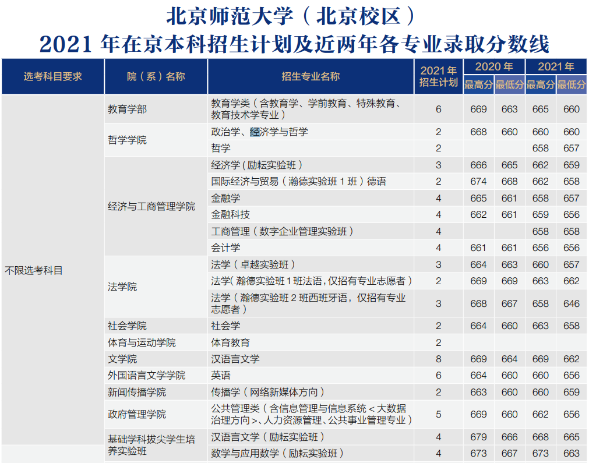
Task: Select the 金融科技 major row
Action: [231, 215]
